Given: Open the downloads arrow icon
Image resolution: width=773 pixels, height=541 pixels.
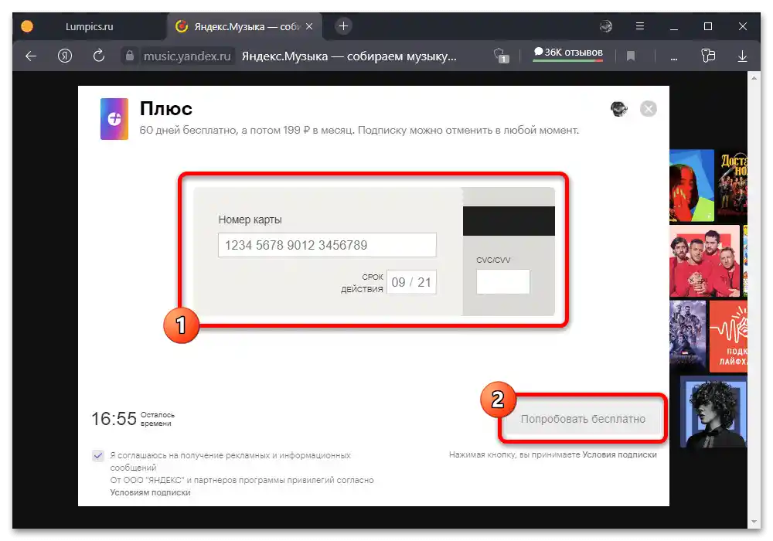Looking at the screenshot, I should pyautogui.click(x=742, y=56).
